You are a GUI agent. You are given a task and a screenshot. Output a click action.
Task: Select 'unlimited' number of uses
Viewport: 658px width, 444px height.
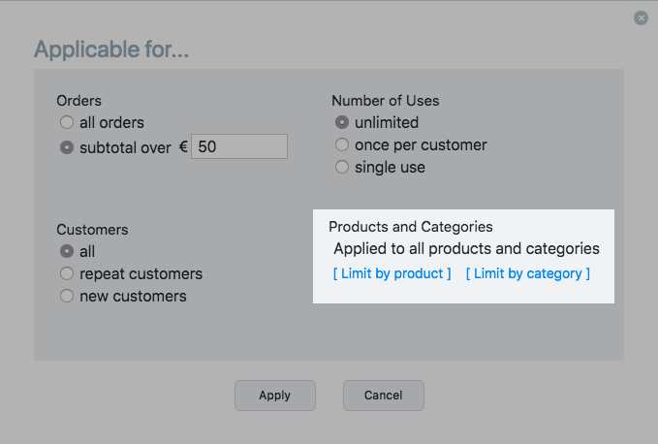click(x=341, y=123)
